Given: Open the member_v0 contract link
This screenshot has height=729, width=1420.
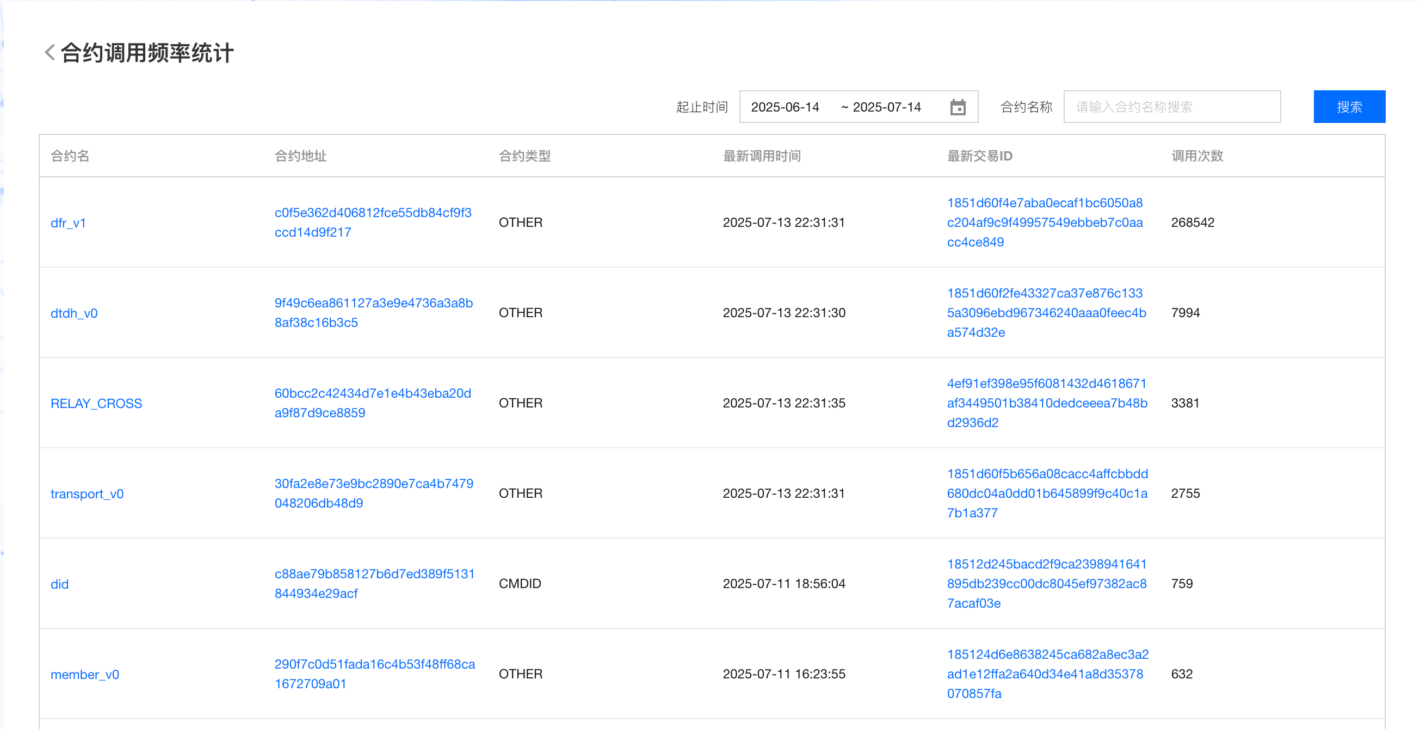Looking at the screenshot, I should [x=84, y=675].
